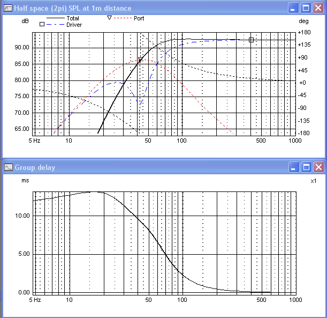Click the Half space SPL window icon
Screen dimensions: 327x318
pyautogui.click(x=8, y=8)
